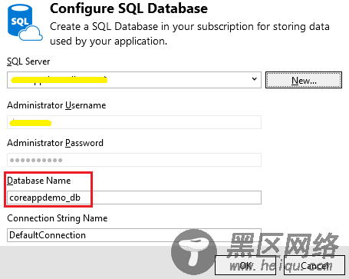This screenshot has height=279, width=349.
Task: Click the 'Administrator Username' label
Action: point(57,105)
